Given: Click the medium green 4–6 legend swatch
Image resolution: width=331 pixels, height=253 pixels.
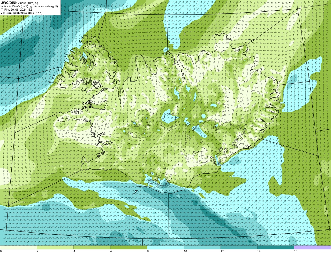Looking at the screenshot, I should (x=92, y=247).
